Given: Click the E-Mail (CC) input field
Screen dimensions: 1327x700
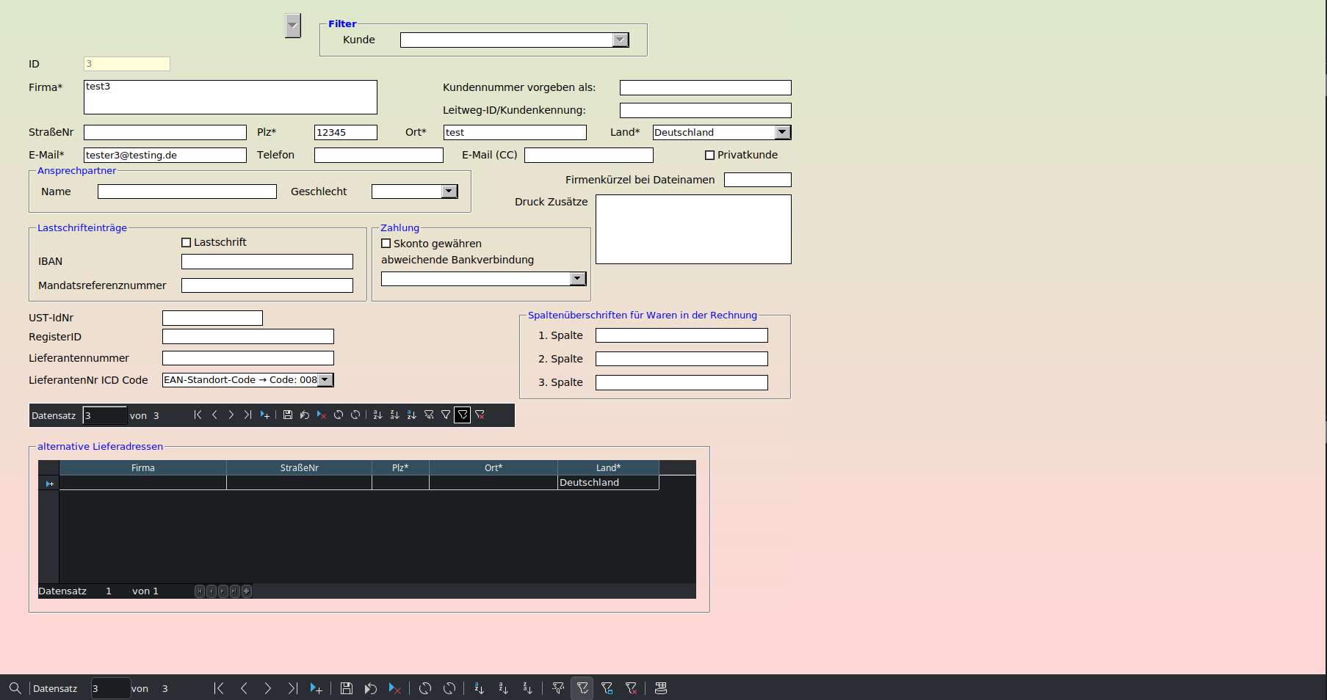Looking at the screenshot, I should [589, 156].
